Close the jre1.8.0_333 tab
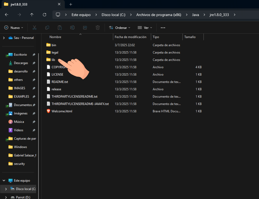Screen dimensions: 259x199 [59, 4]
